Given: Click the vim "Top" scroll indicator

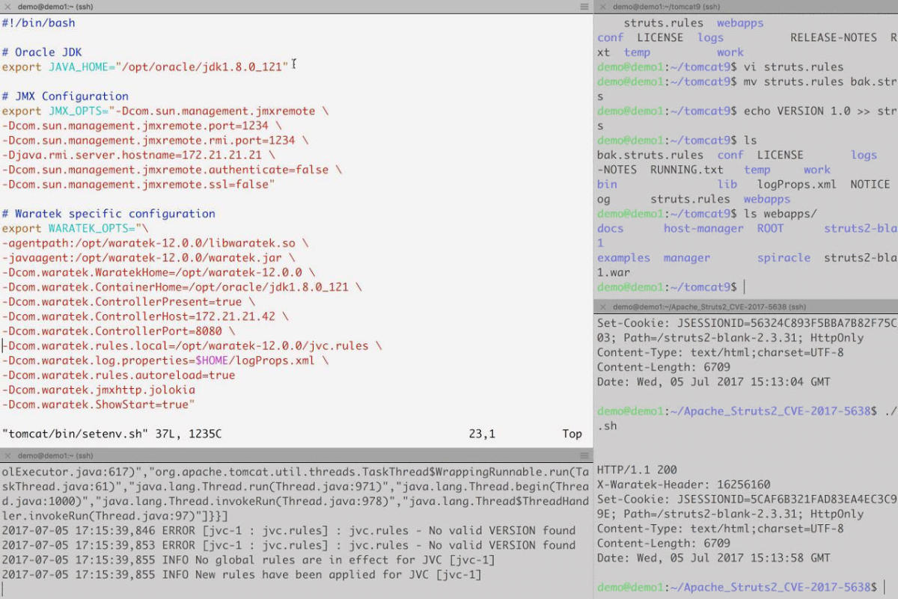Looking at the screenshot, I should pyautogui.click(x=572, y=434).
